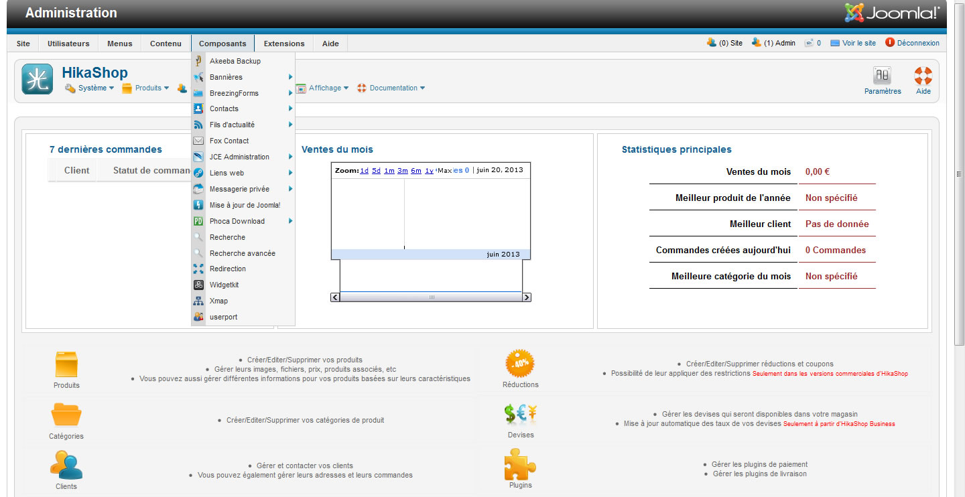Viewport: 965px width, 497px height.
Task: Click the Réductions discount badge icon
Action: pos(520,364)
